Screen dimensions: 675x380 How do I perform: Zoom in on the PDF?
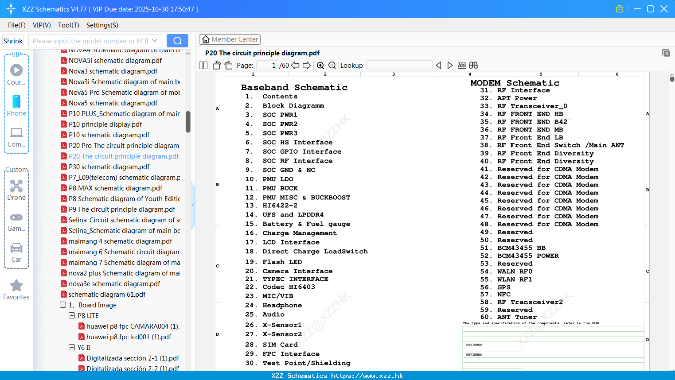tap(320, 65)
